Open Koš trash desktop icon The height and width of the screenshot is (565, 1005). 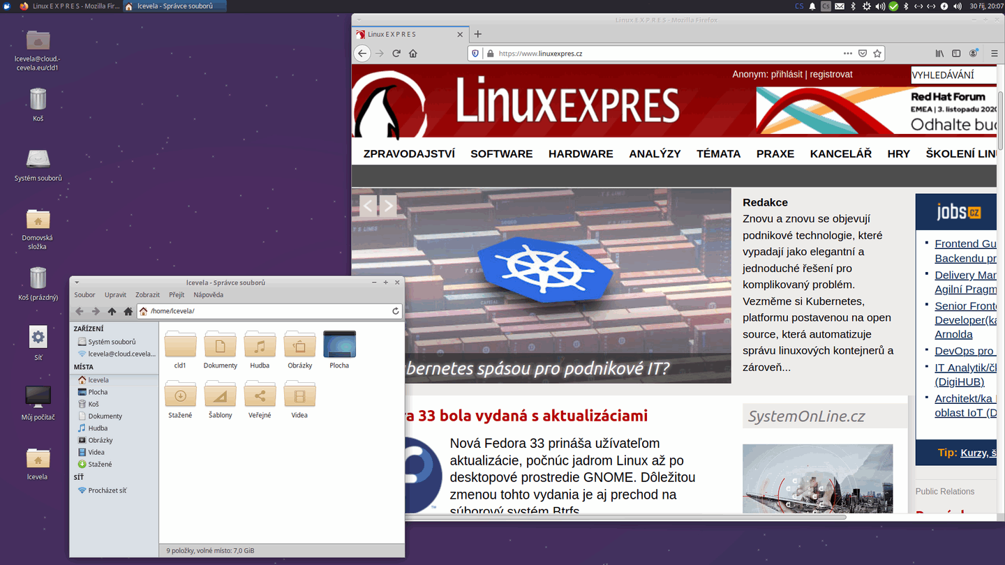point(38,105)
